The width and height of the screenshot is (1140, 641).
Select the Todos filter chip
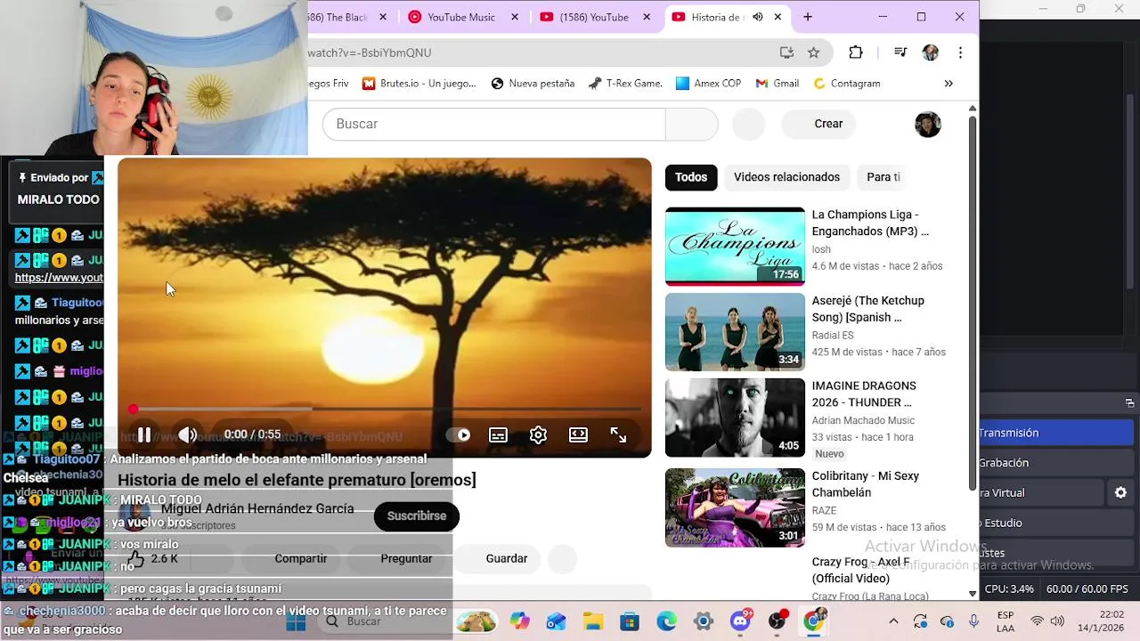[x=690, y=177]
